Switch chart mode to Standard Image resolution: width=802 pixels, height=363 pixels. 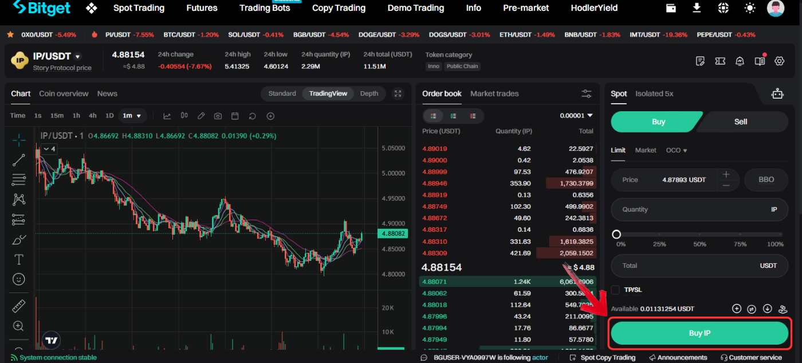point(282,93)
